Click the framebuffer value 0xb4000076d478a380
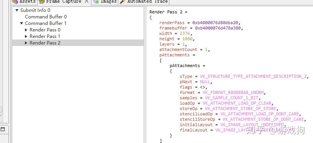The width and height of the screenshot is (313, 143). 218,28
